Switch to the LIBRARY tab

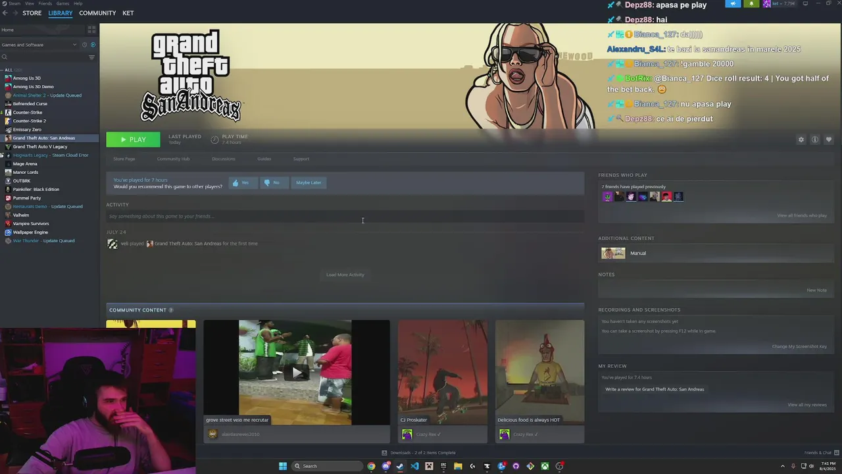(x=60, y=13)
